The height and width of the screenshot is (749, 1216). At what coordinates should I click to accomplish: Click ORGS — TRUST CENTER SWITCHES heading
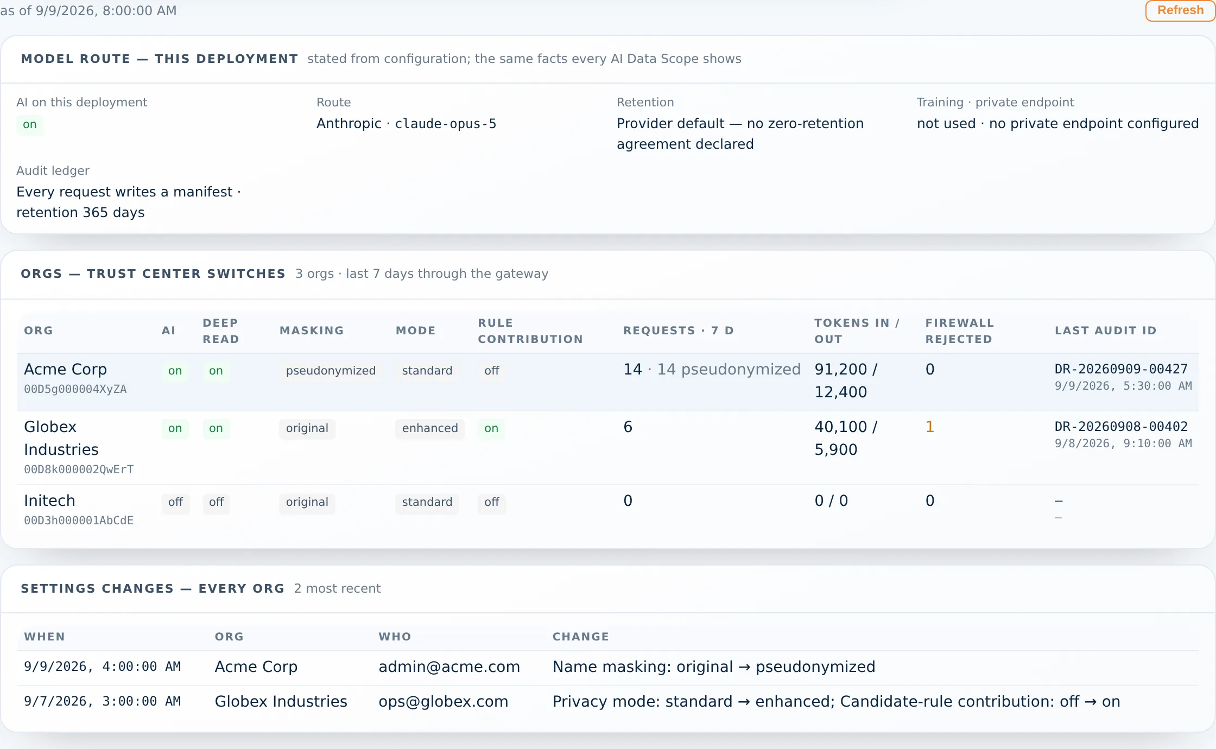153,274
